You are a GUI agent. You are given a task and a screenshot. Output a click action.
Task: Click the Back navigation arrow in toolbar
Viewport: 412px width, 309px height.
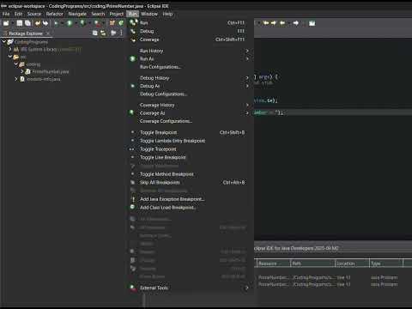(x=282, y=23)
